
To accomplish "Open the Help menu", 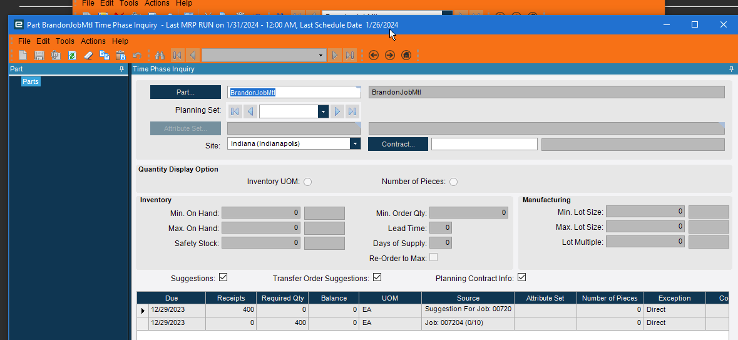I will click(x=120, y=41).
